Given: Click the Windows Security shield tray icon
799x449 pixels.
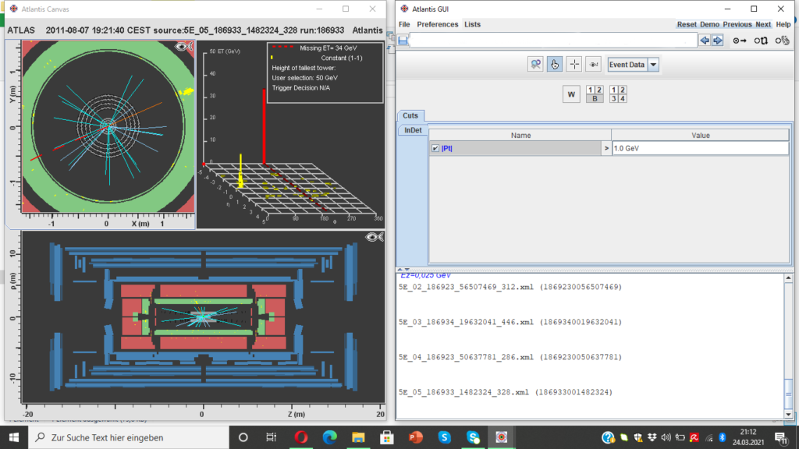Looking at the screenshot, I should pyautogui.click(x=638, y=437).
